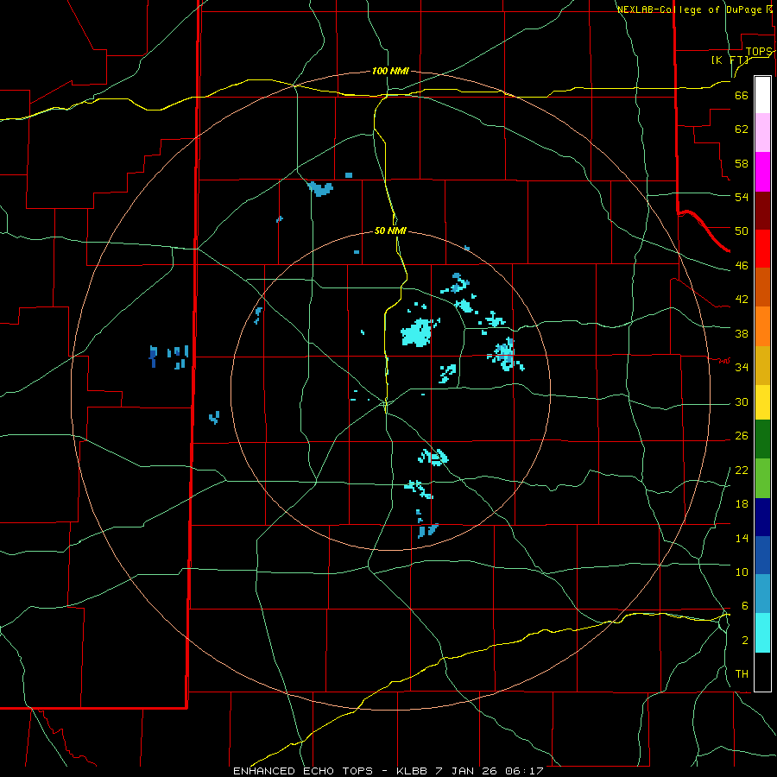The image size is (777, 777).
Task: Click the 10 legend scale label
Action: (742, 572)
